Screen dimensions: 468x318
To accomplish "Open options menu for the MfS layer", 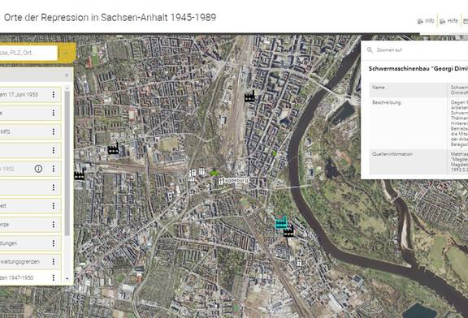I will [x=54, y=131].
